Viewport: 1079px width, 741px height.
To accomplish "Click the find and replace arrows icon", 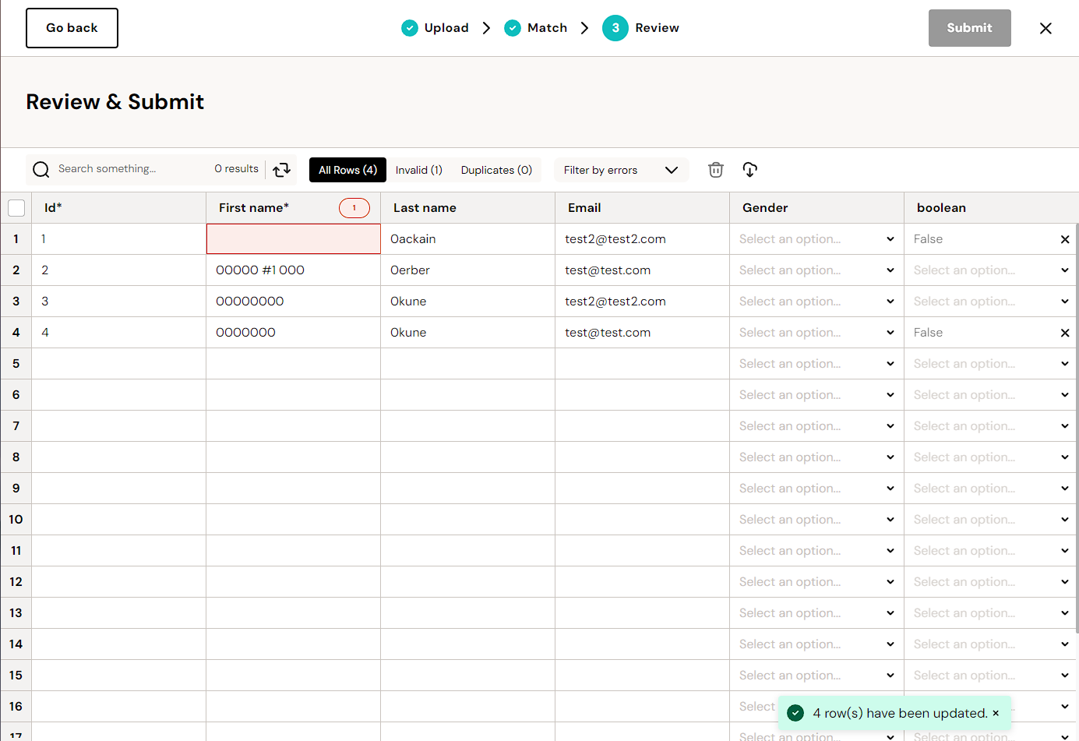I will pos(281,170).
